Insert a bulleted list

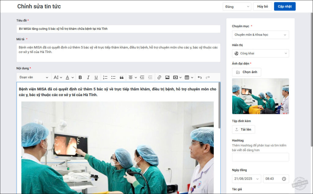click(x=113, y=77)
